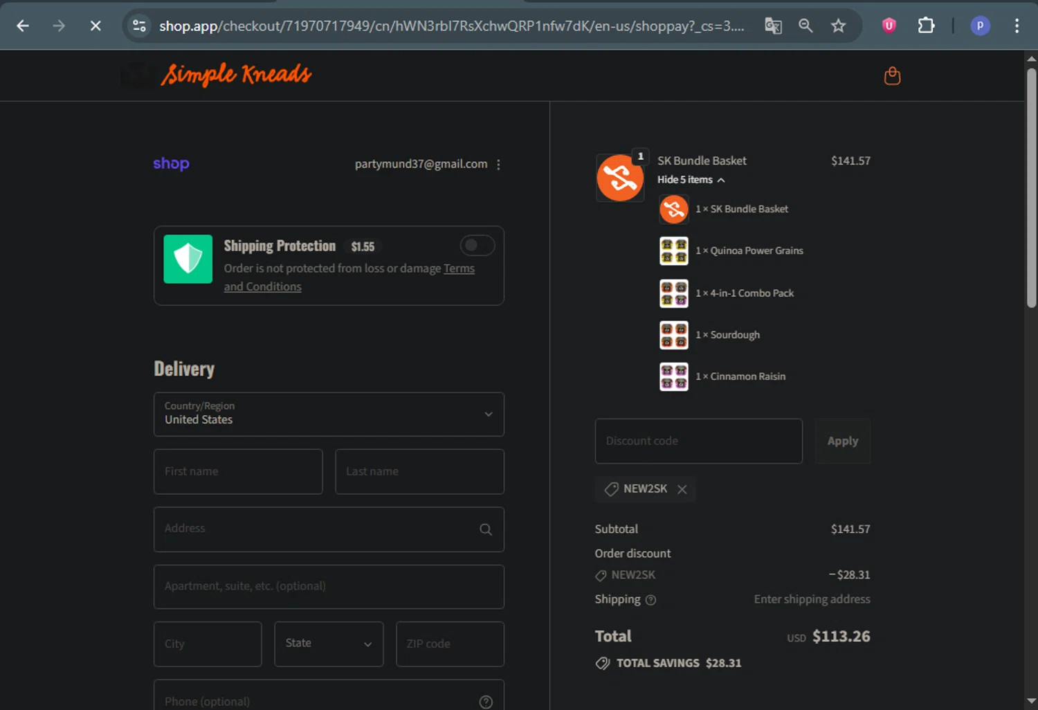Click the ZIP code field

click(450, 644)
